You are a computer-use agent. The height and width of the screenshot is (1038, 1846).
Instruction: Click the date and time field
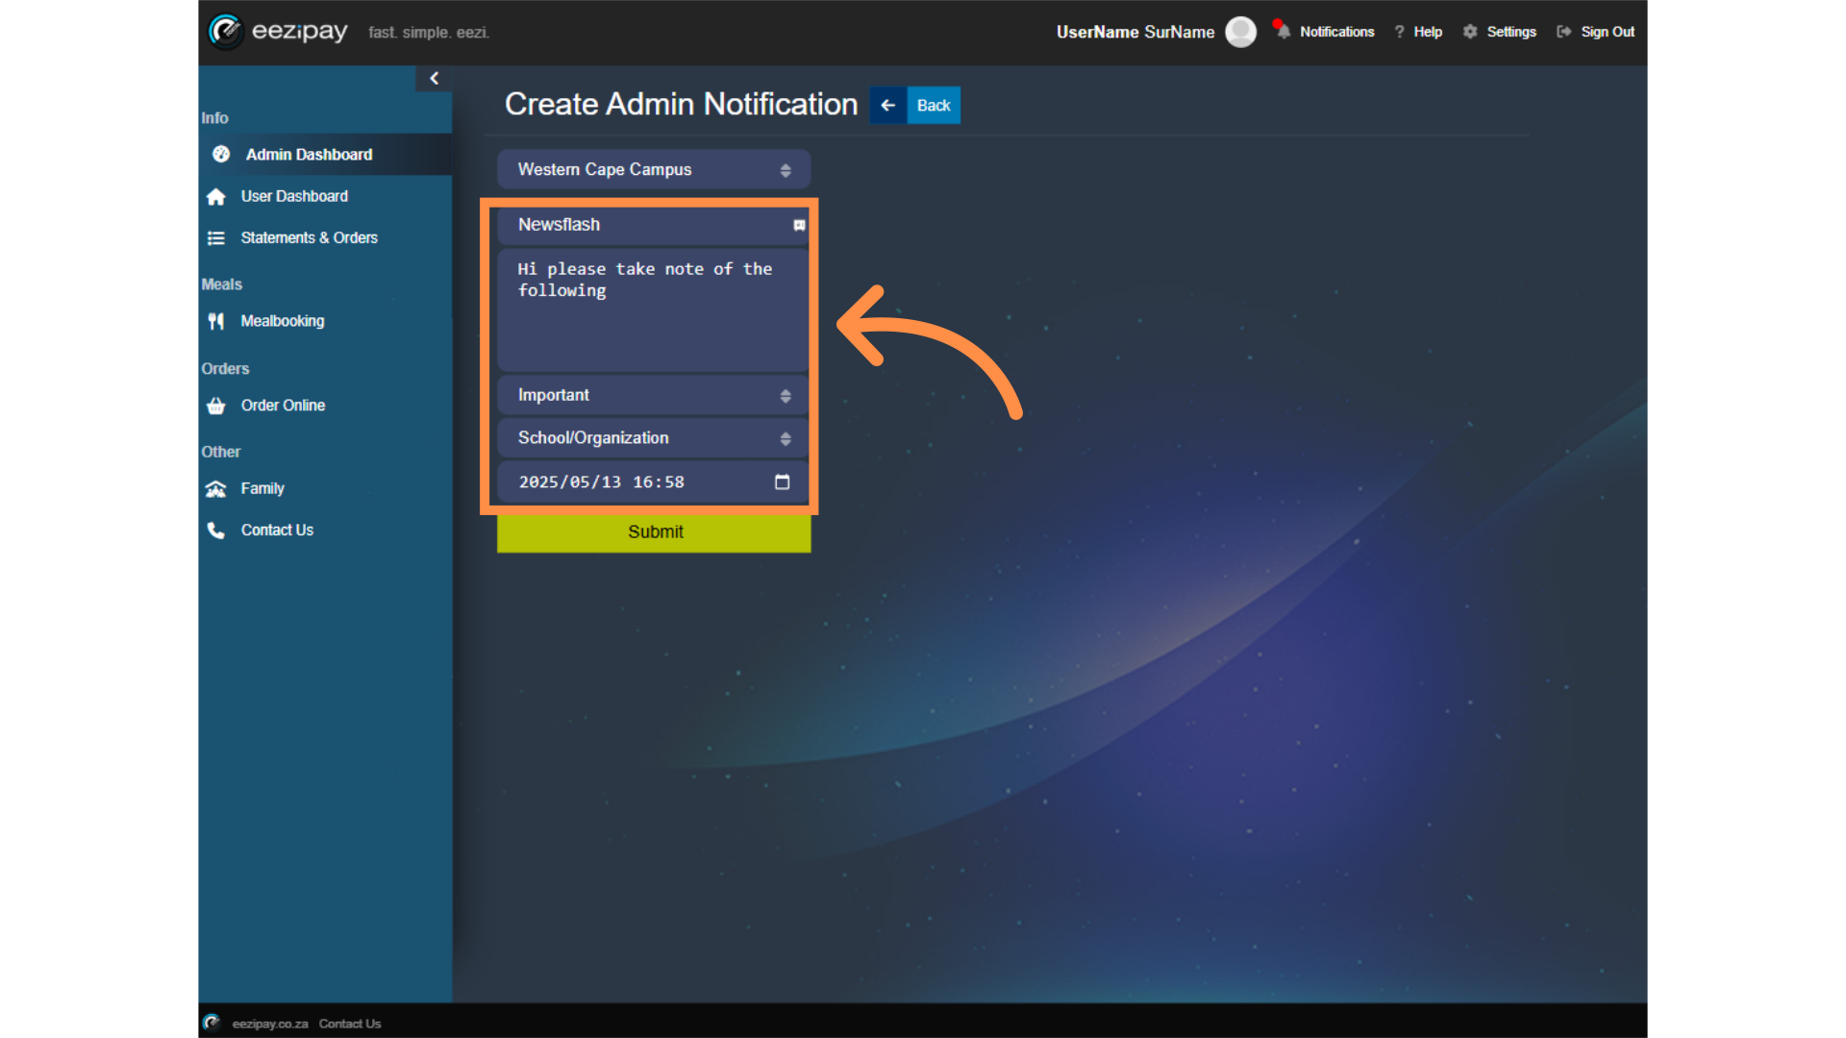coord(654,482)
